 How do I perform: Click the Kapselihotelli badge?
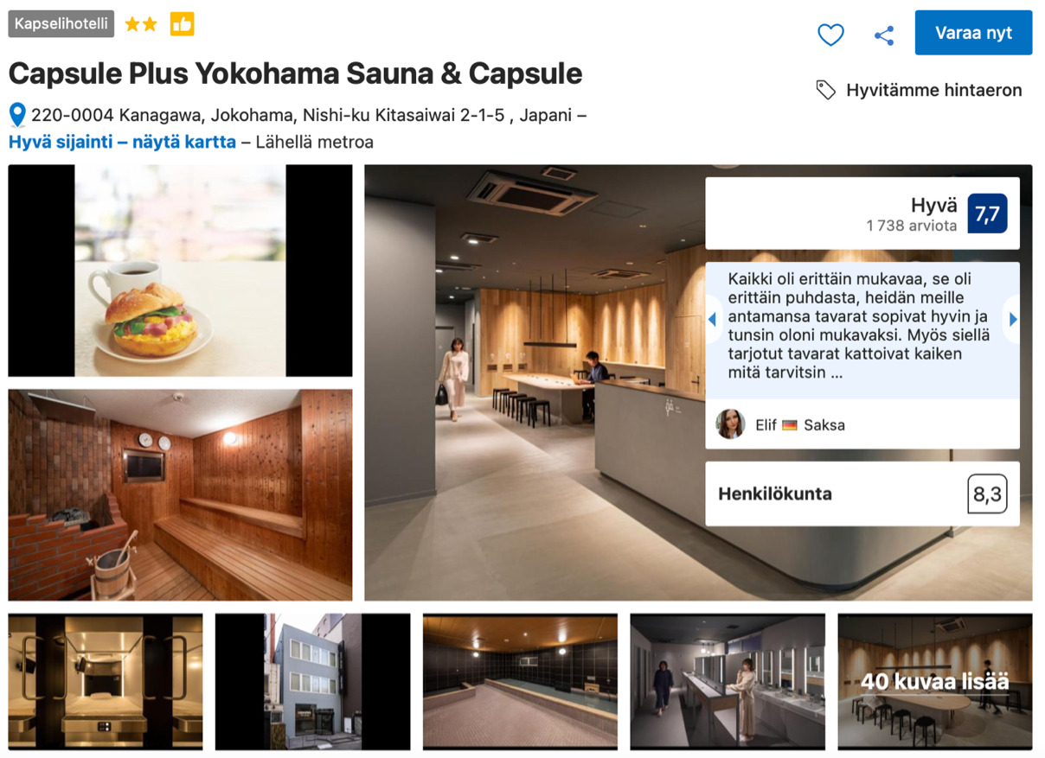click(x=61, y=24)
